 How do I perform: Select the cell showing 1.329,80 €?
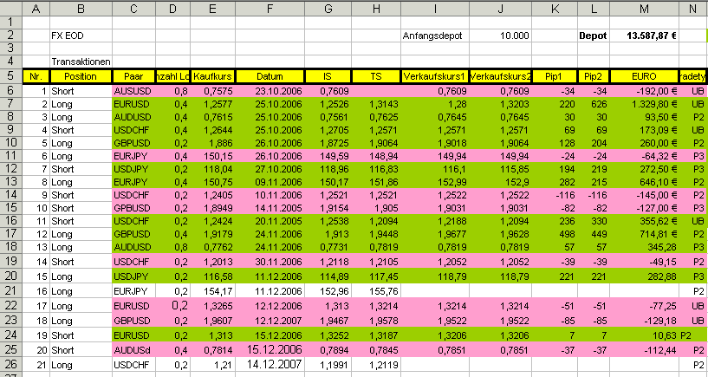645,103
